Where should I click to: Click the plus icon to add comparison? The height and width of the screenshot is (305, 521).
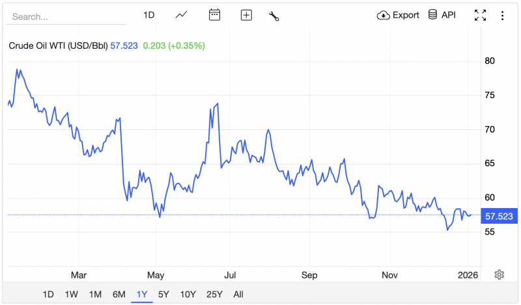[x=246, y=15]
